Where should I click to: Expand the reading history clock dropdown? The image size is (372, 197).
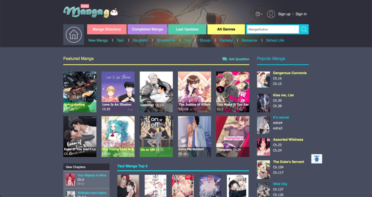[x=259, y=14]
